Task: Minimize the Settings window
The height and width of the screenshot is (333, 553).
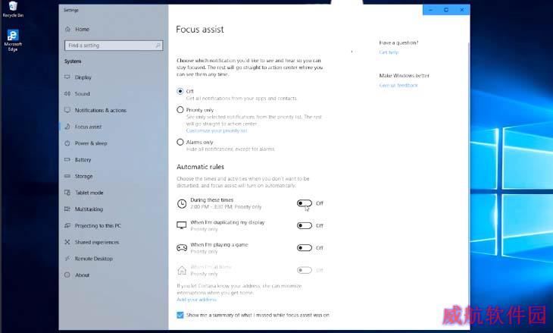Action: (x=430, y=10)
